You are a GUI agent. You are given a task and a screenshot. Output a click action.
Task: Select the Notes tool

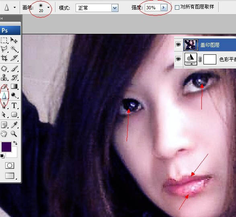[4, 125]
